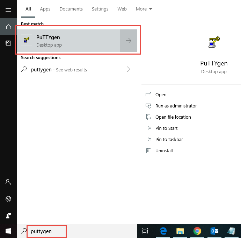Select Pin to taskbar

[169, 139]
